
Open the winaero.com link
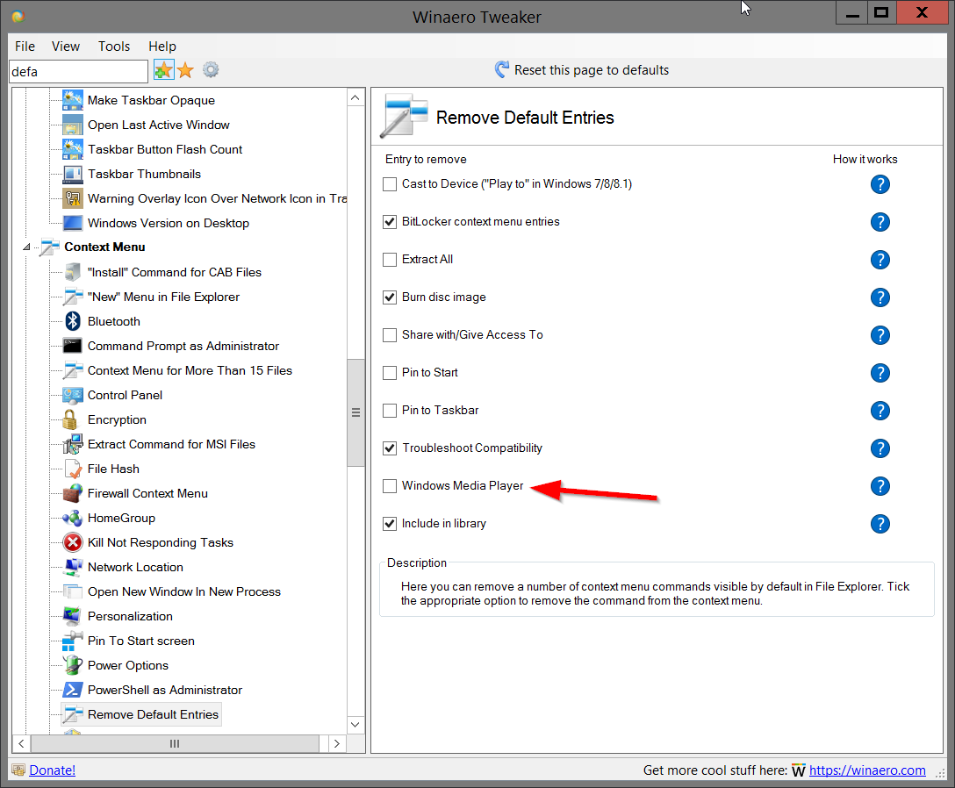click(867, 770)
